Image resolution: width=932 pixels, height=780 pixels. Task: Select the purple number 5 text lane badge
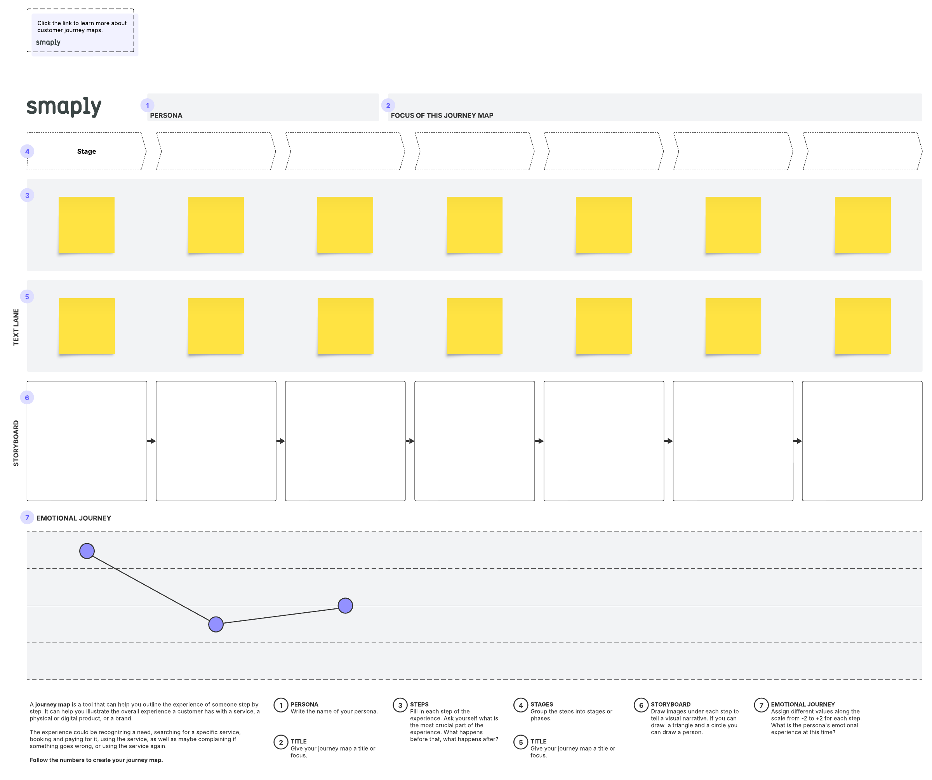[x=27, y=296]
